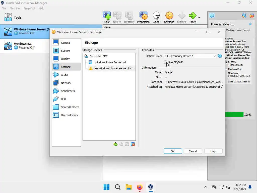Open Display settings category
Viewport: 257px width, 193px height.
pyautogui.click(x=66, y=59)
